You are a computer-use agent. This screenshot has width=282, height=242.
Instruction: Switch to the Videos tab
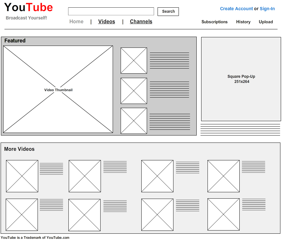point(107,22)
